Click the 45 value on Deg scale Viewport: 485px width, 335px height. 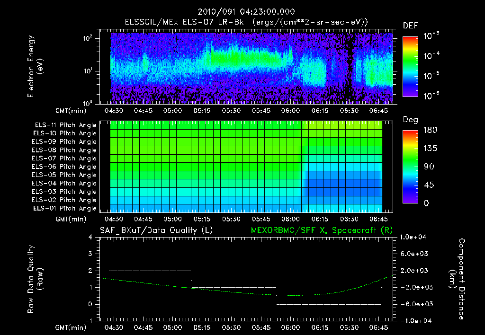pos(429,185)
